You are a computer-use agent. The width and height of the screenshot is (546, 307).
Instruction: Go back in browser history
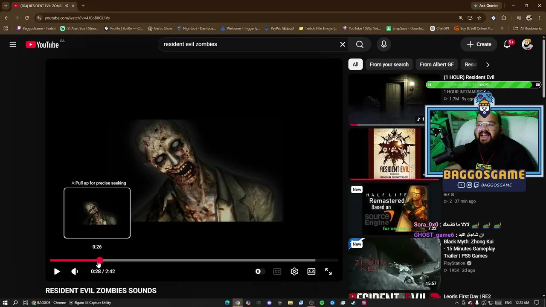click(x=6, y=18)
